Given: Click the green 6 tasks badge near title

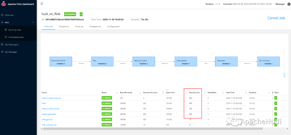Looking at the screenshot, I should point(81,14).
